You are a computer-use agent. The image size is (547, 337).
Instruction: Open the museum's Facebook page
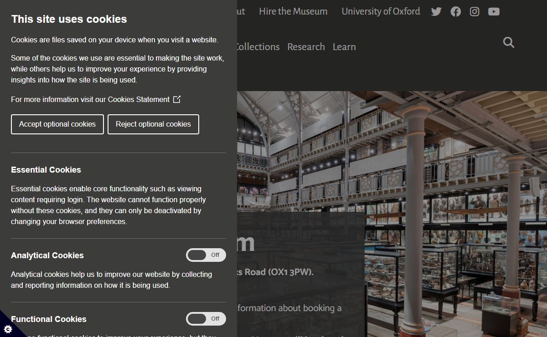pos(455,12)
